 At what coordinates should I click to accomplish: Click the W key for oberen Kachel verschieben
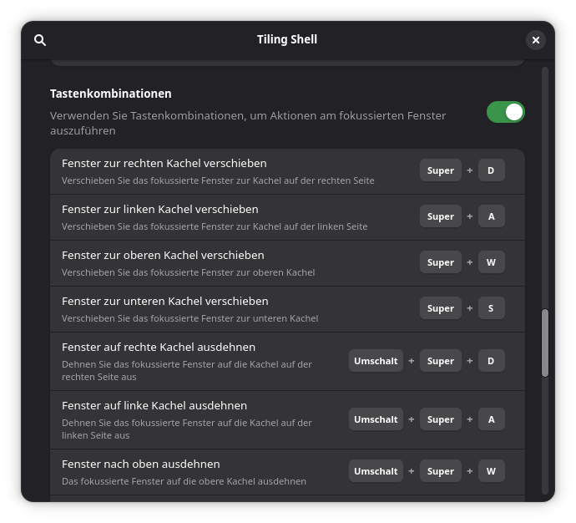click(x=491, y=262)
